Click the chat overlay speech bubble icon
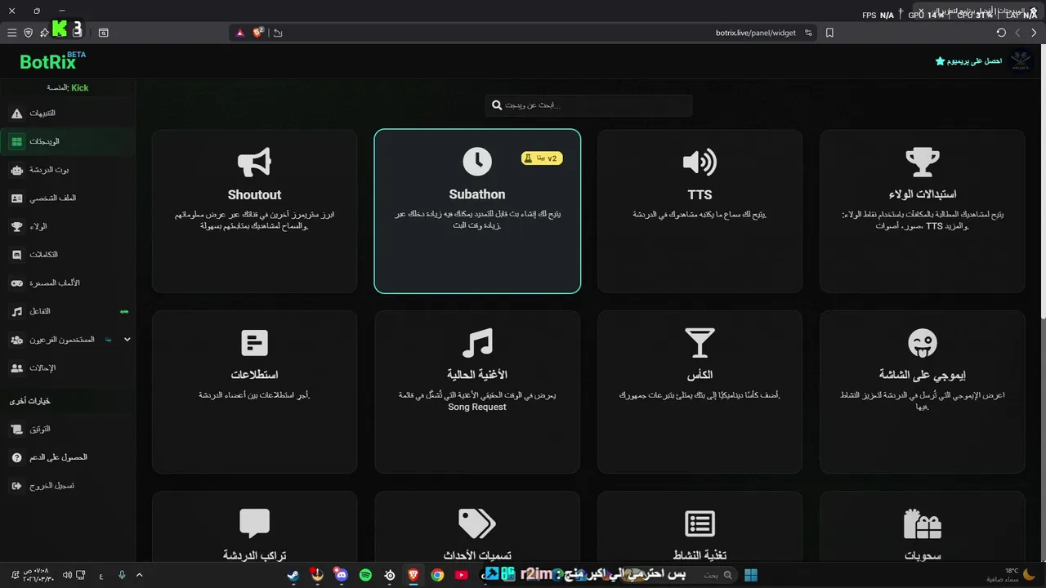This screenshot has width=1046, height=588. pos(254,523)
